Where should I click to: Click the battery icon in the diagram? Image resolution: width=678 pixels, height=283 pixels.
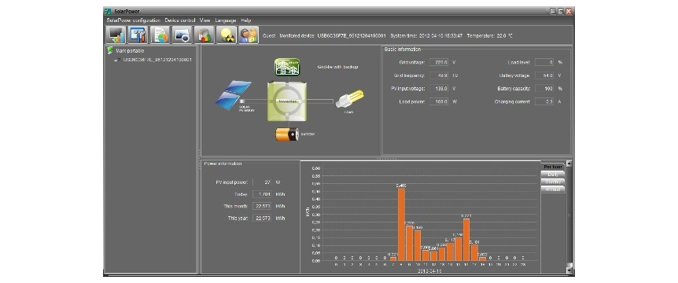(x=287, y=134)
